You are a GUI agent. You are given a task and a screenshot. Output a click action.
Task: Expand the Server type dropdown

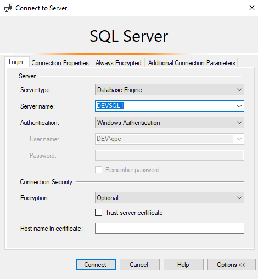[170, 90]
